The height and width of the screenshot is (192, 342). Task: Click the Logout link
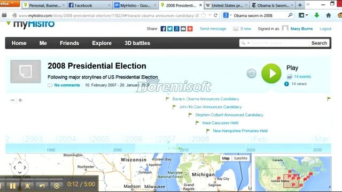(325, 29)
